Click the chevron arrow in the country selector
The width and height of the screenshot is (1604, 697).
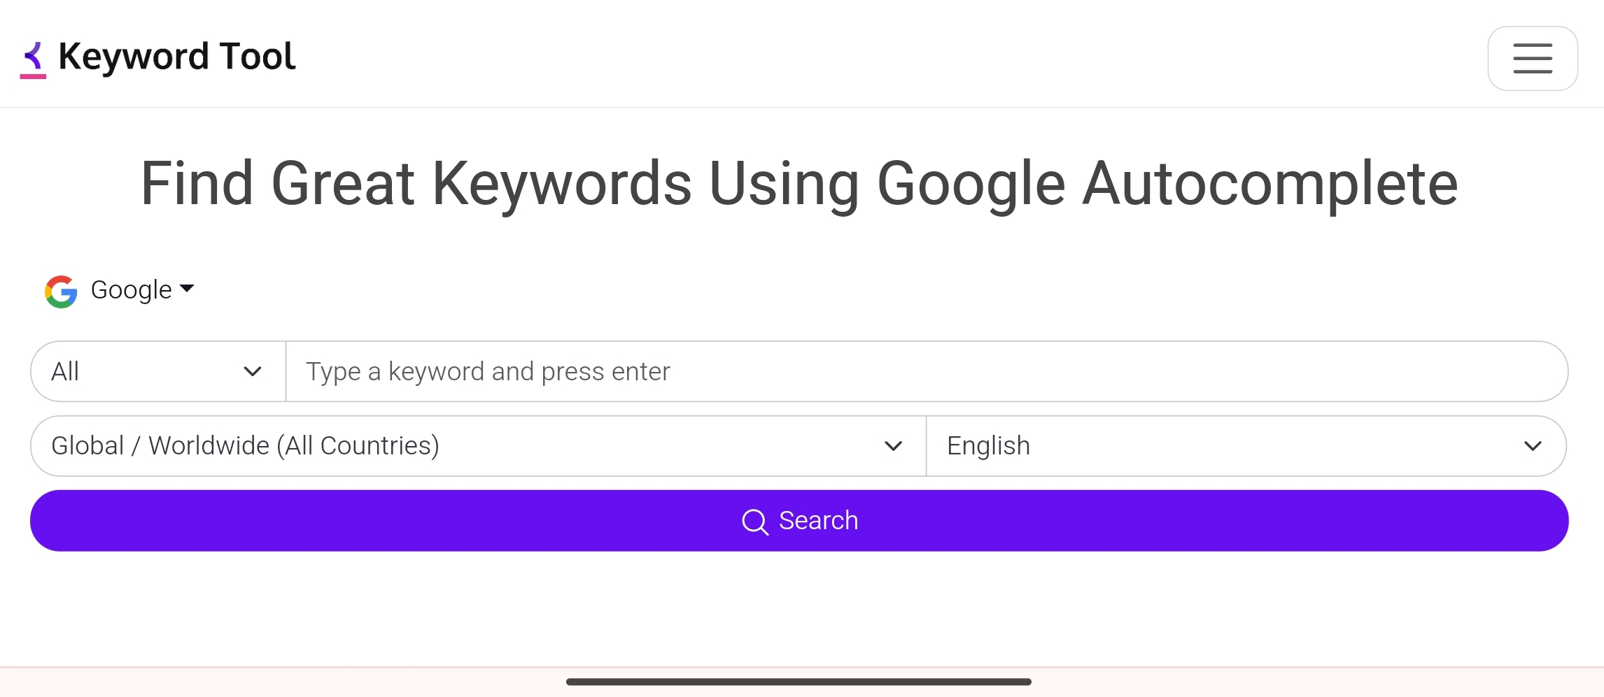coord(893,446)
